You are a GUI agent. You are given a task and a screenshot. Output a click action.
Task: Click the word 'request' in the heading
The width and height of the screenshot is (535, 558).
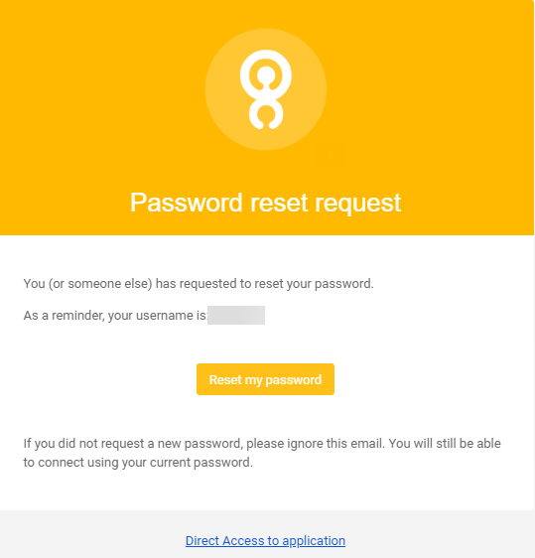click(x=358, y=204)
